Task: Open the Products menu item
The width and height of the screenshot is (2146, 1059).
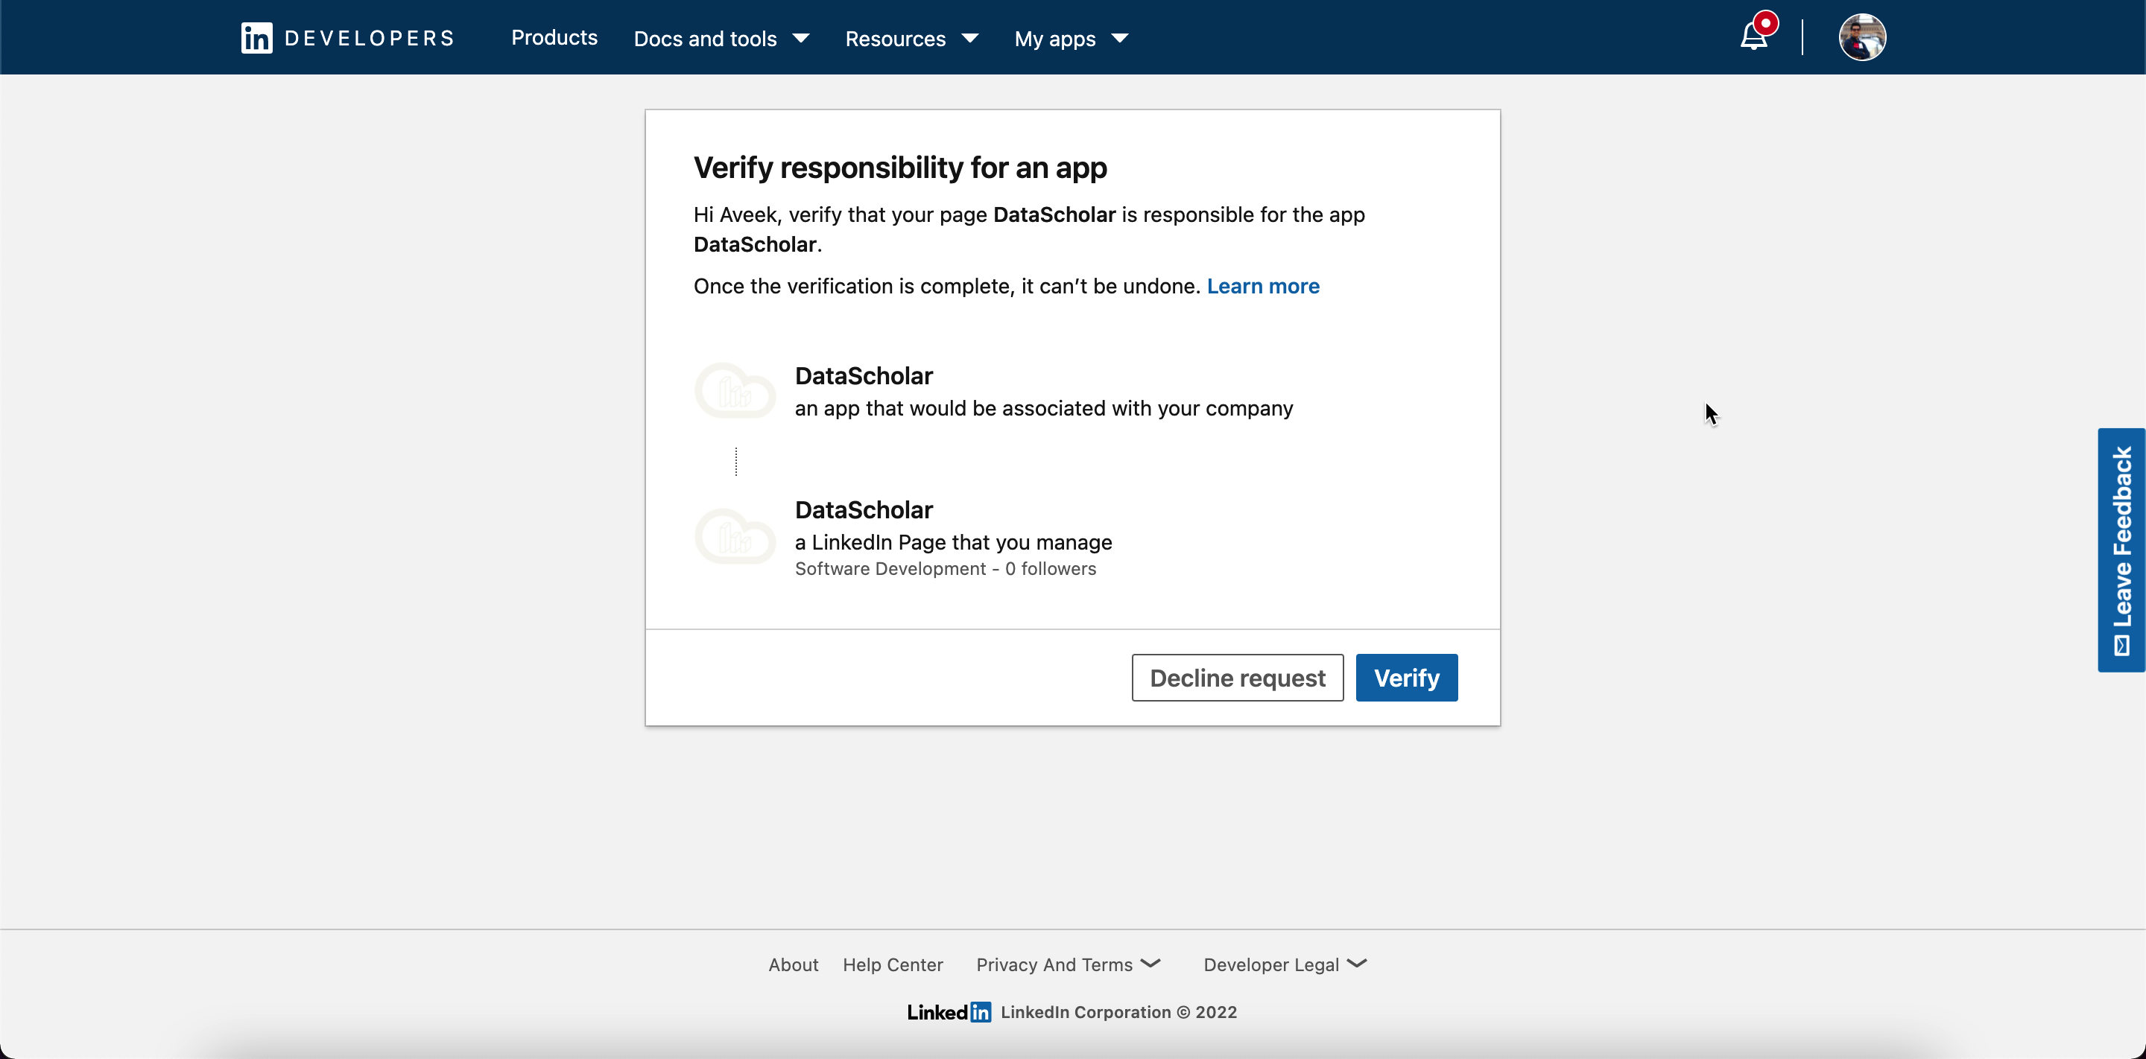Action: [x=554, y=37]
